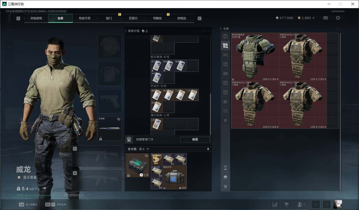Select primary weapon slot 1
The image size is (359, 210).
click(x=97, y=156)
